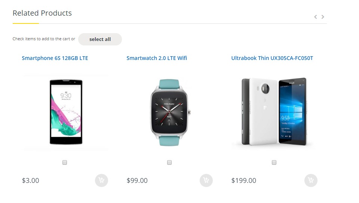Enable the Ultrabook Thin UX305CA-FC050T checkbox
359x203 pixels.
274,162
